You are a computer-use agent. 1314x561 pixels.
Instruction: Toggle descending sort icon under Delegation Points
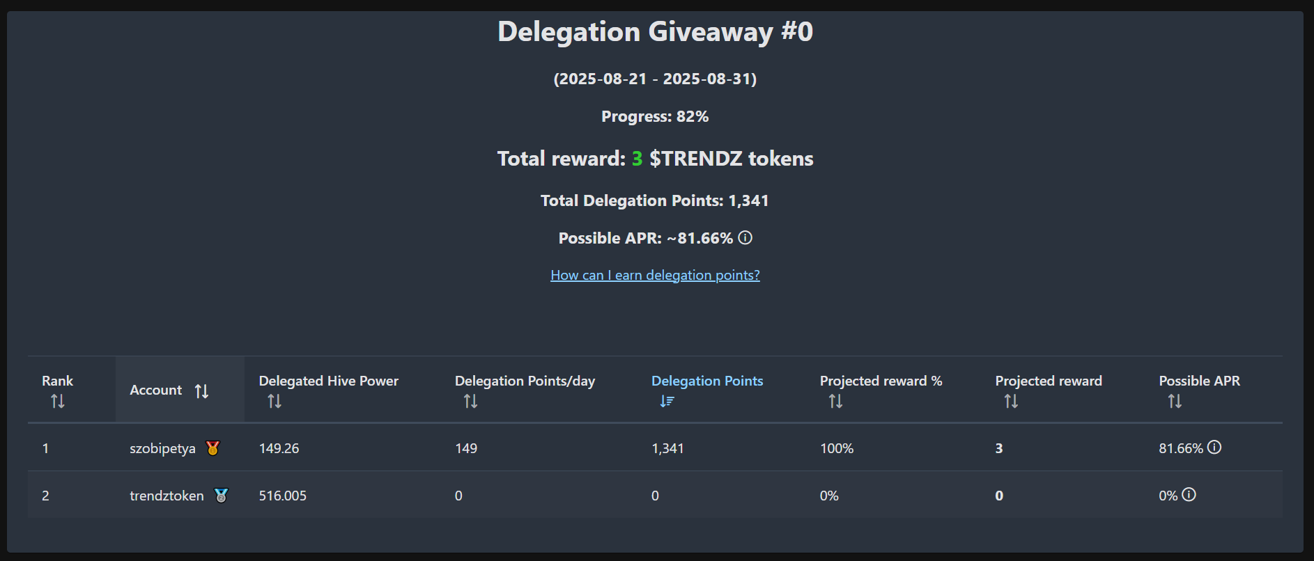[667, 402]
